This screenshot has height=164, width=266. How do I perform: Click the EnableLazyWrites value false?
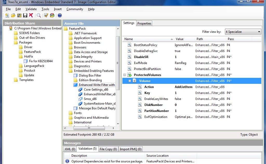[178, 99]
